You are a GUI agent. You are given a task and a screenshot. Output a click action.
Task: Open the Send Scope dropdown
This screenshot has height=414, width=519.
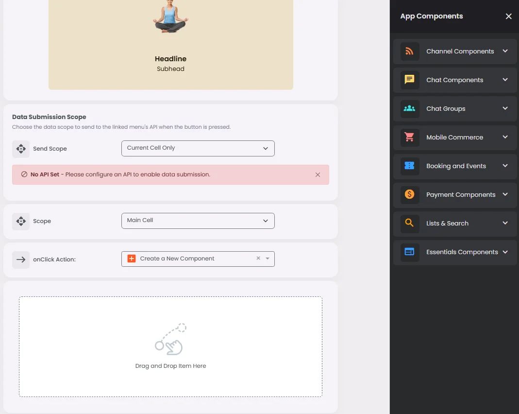point(198,148)
